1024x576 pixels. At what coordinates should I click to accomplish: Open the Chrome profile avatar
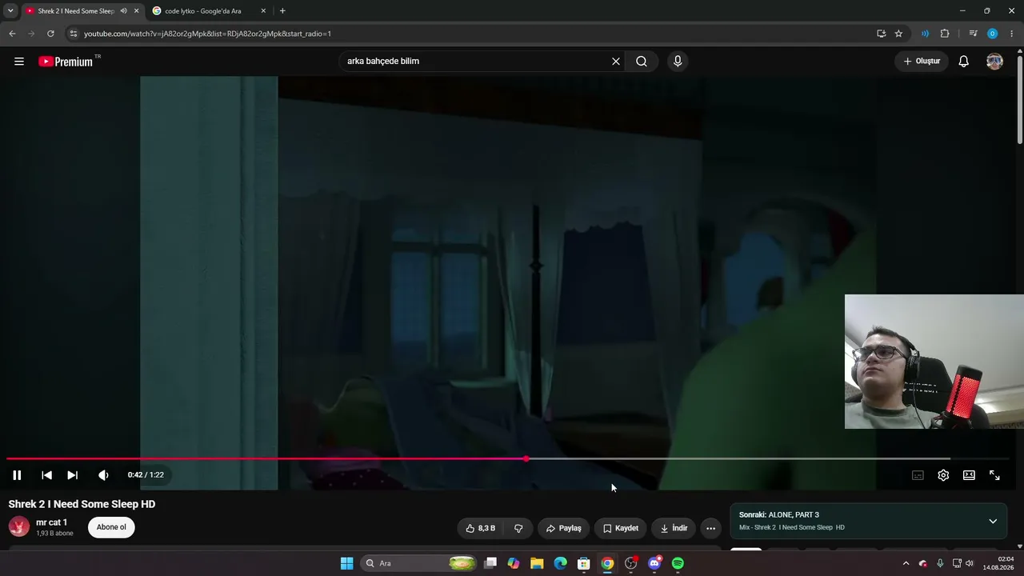tap(993, 34)
